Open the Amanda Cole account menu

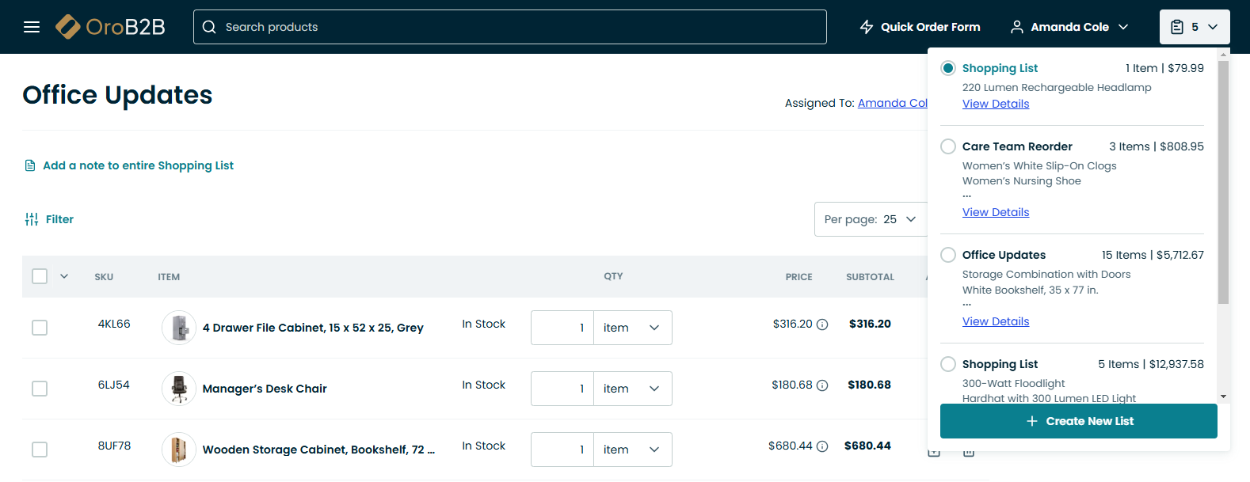[x=1069, y=27]
